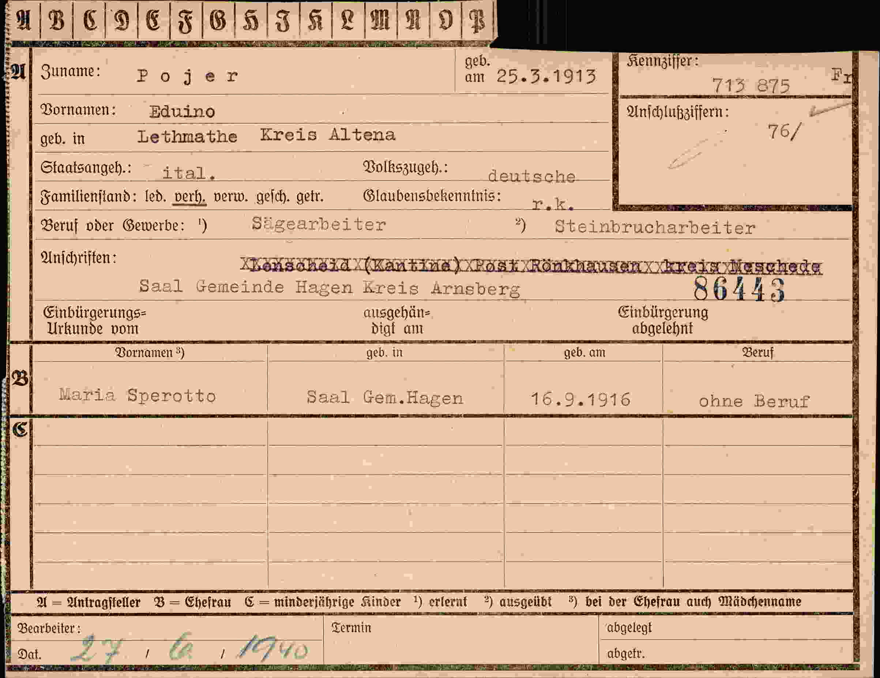Click the handwritten month "6" in the date
Viewport: 880px width, 678px height.
(x=181, y=648)
